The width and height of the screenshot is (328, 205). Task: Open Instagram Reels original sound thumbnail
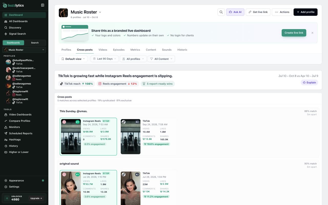tap(71, 188)
